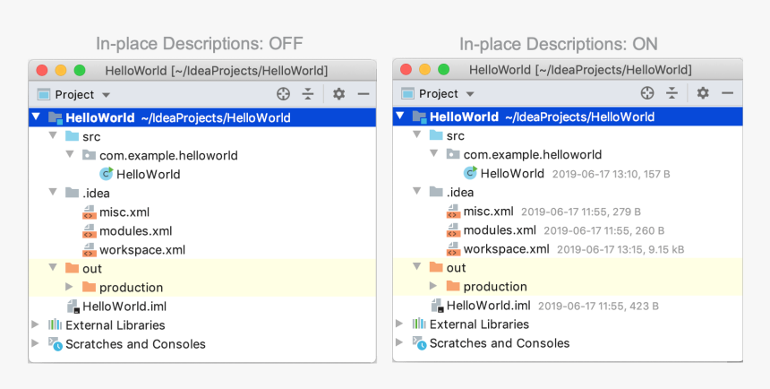770x389 pixels.
Task: Expand External Libraries arrow in right window
Action: pyautogui.click(x=399, y=324)
